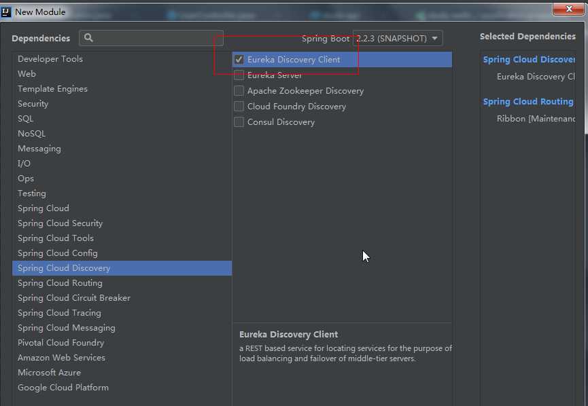Viewport: 588px width, 406px height.
Task: Select Ribbon [Maintenance] in Selected Dependencies
Action: pos(536,119)
